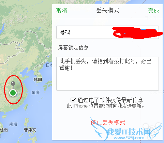
Task: Click 停止丢失模式 to stop lost mode
Action: tap(108, 123)
